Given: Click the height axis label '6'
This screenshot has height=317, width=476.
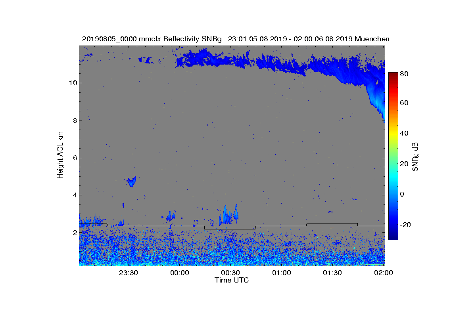Looking at the screenshot, I should [75, 158].
